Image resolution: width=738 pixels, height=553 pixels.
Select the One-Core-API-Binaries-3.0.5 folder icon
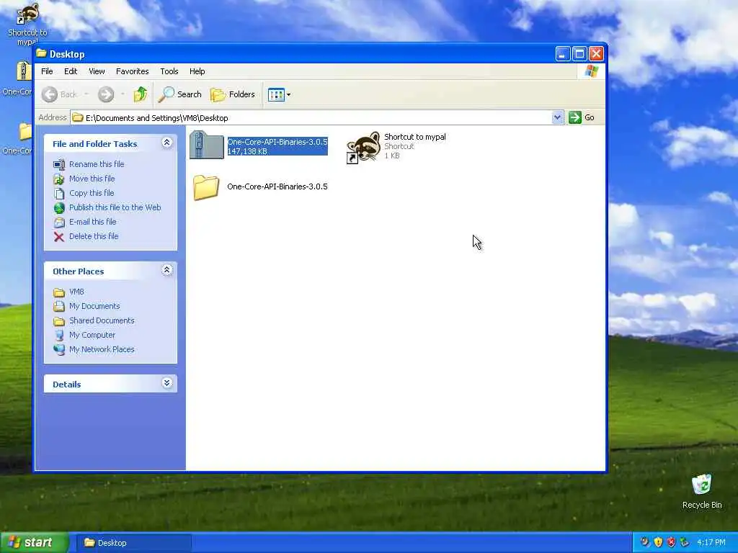(206, 187)
